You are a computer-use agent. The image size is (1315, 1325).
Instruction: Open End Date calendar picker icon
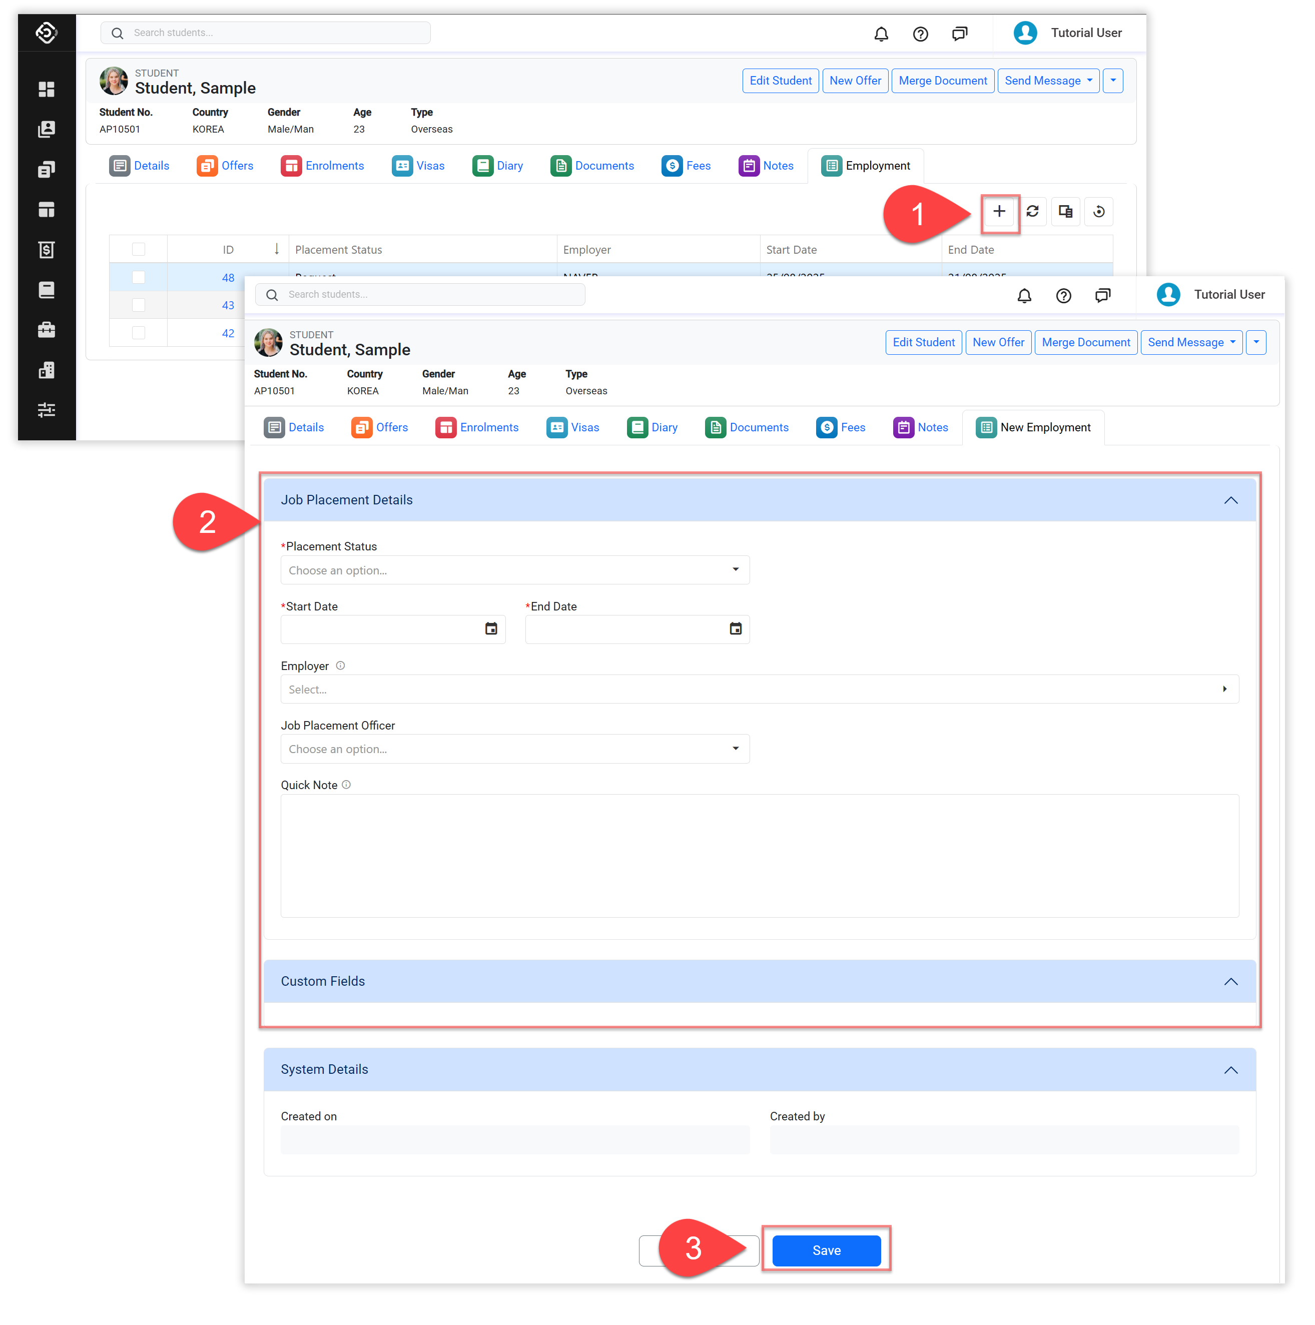[x=735, y=628]
